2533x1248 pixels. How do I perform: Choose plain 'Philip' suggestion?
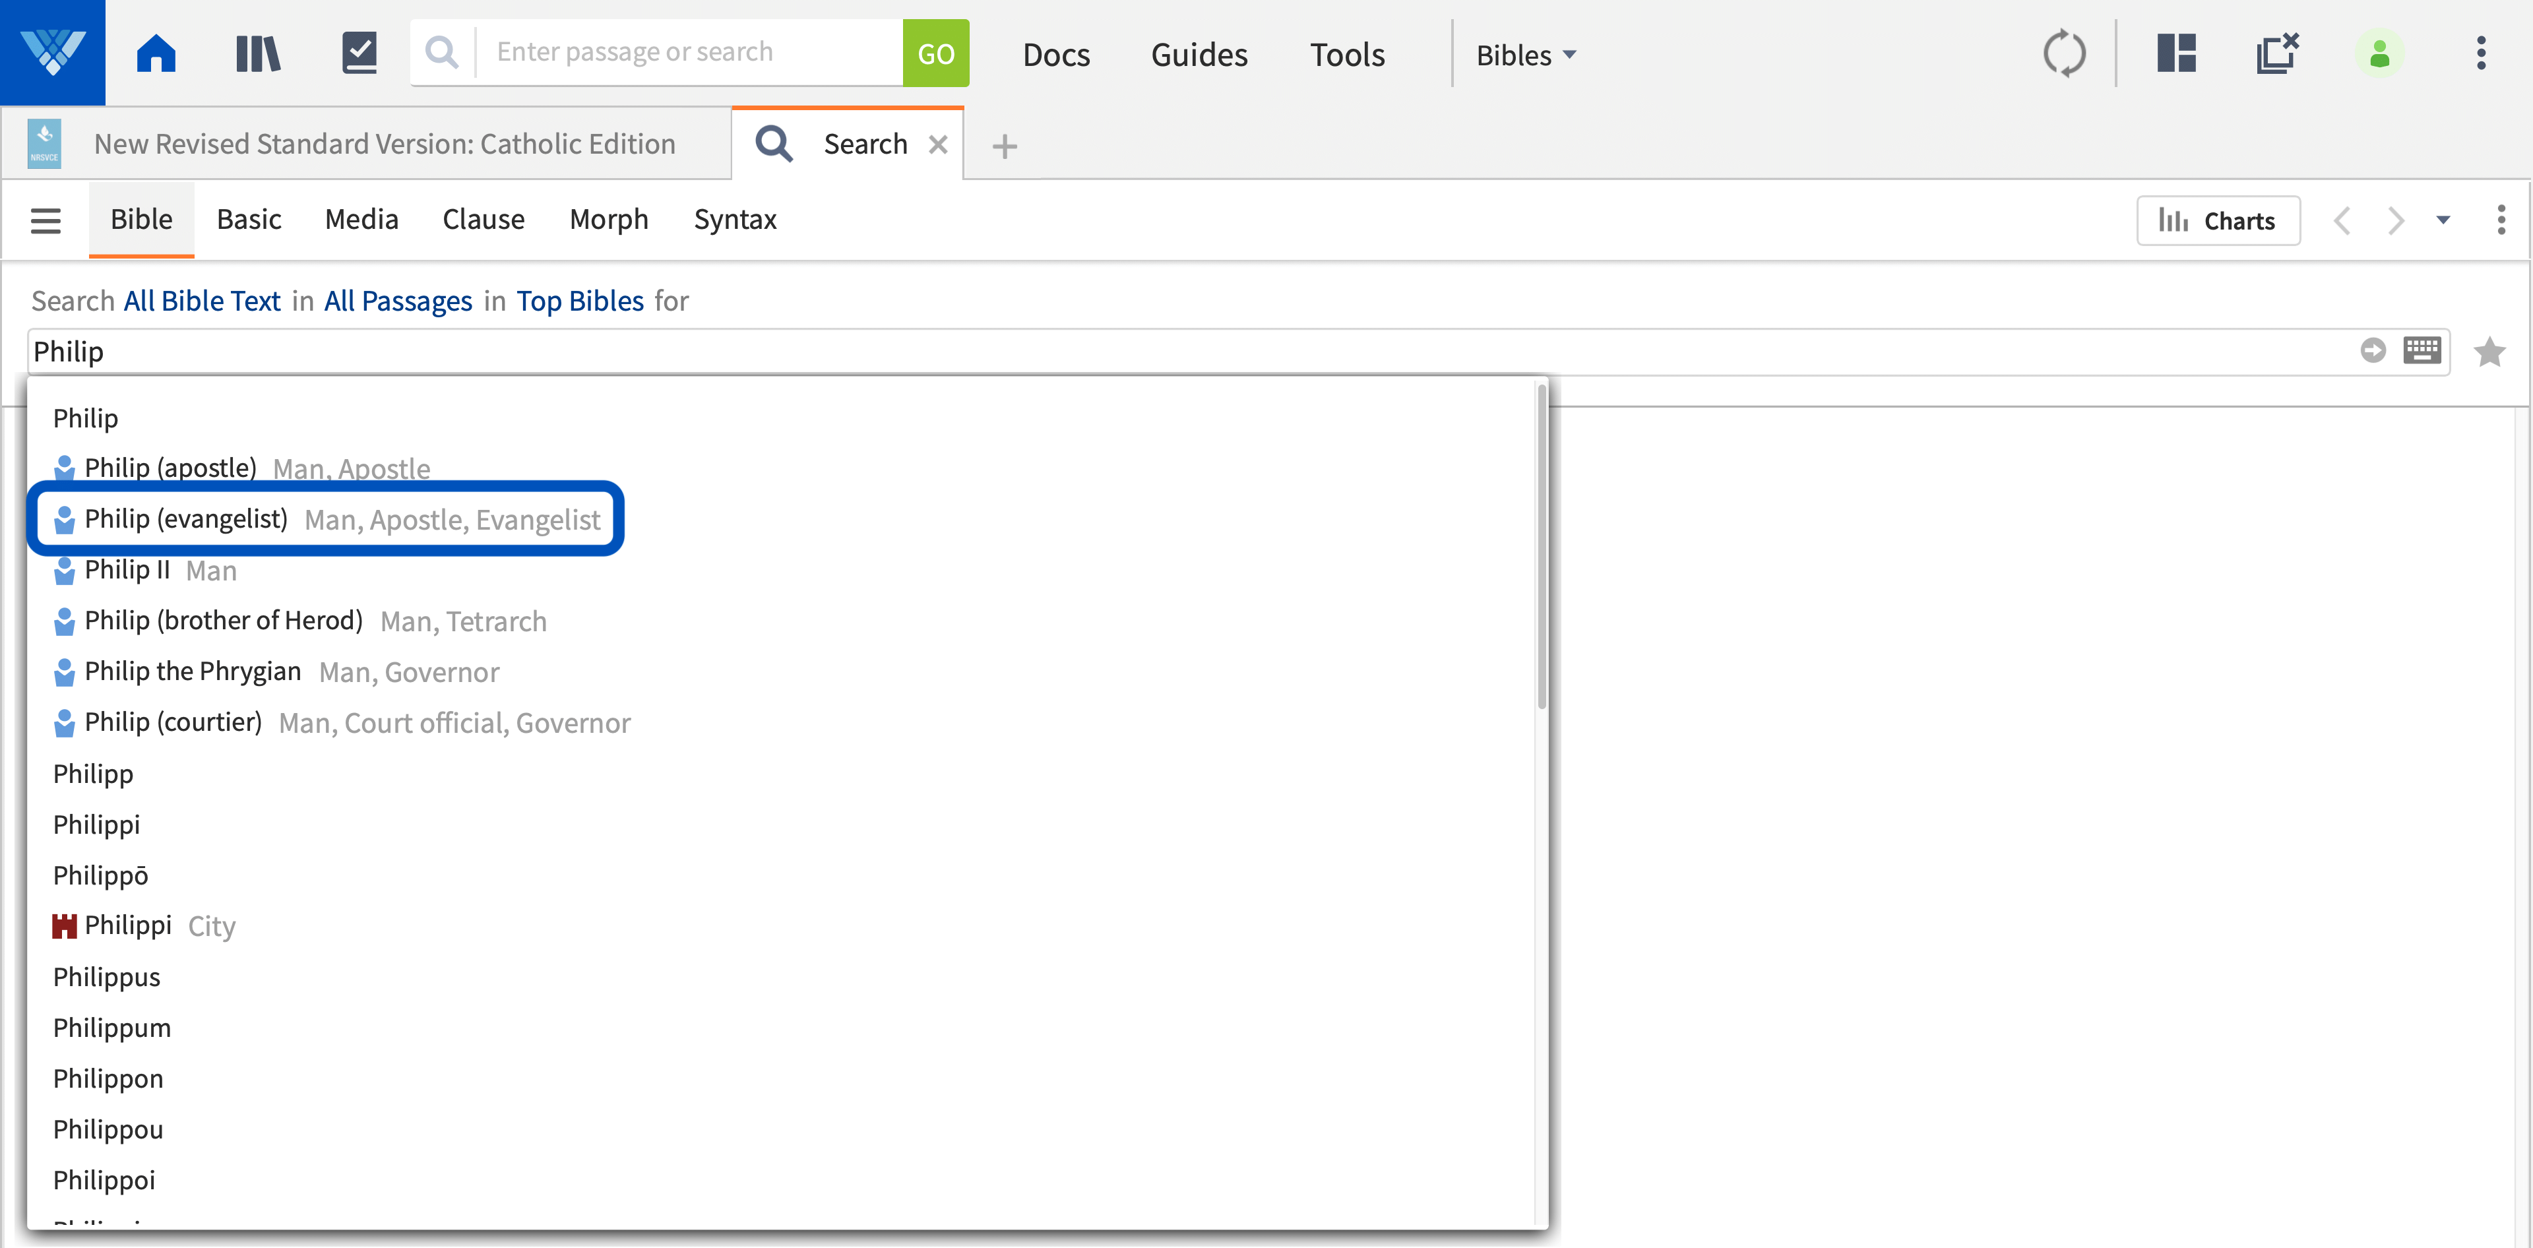point(86,418)
